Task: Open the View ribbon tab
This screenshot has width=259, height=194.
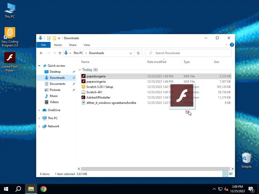Action: coord(87,45)
